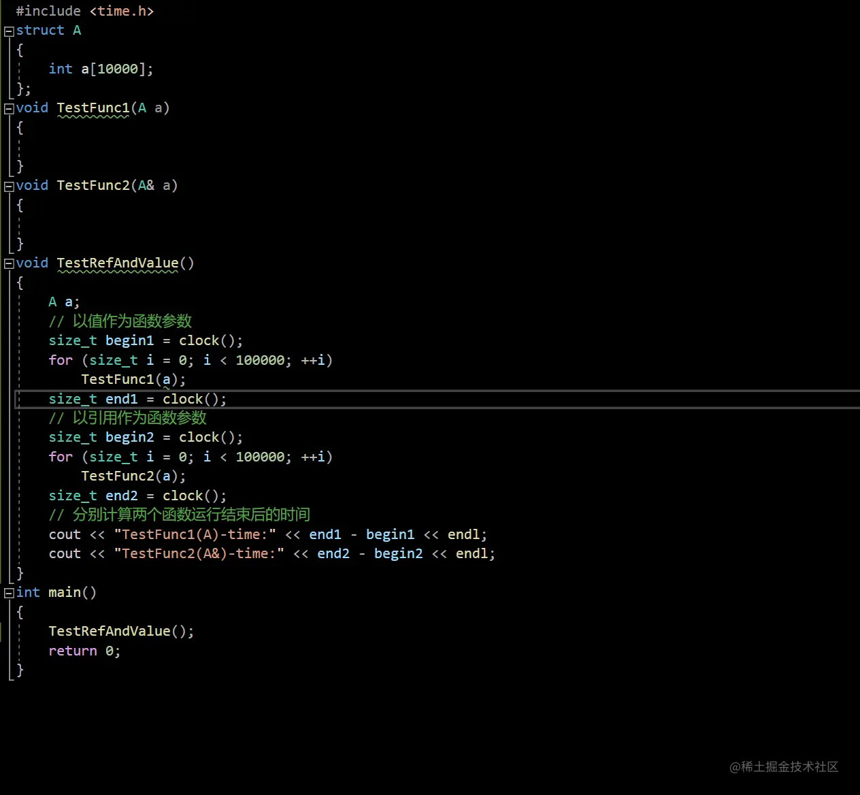
Task: Click the '分别计算两个函数运行结束后的时间' comment
Action: (180, 515)
